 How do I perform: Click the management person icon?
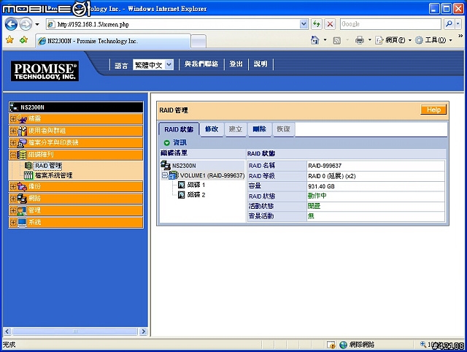point(22,210)
